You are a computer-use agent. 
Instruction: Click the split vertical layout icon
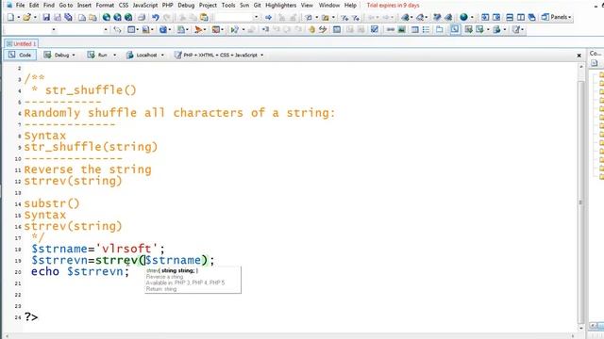tap(520, 17)
